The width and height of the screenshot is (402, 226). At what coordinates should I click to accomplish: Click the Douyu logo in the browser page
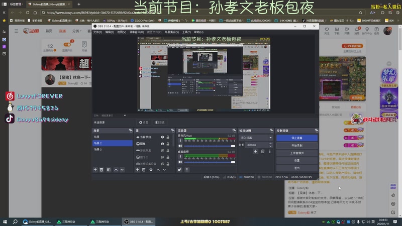tap(31, 31)
